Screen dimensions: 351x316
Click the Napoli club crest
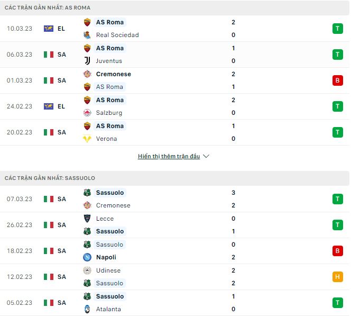[87, 257]
